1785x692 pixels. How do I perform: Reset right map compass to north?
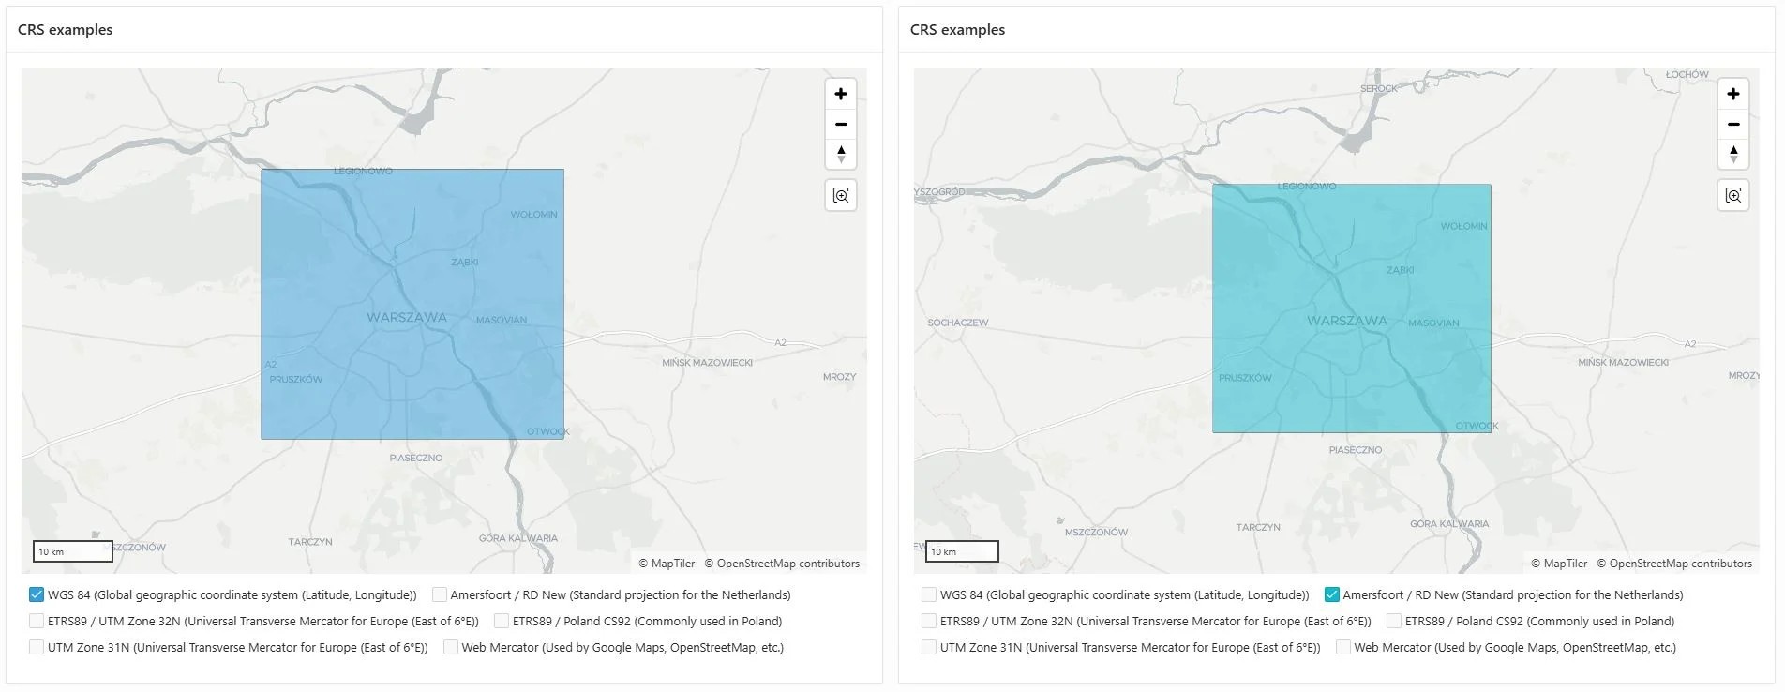tap(1733, 154)
